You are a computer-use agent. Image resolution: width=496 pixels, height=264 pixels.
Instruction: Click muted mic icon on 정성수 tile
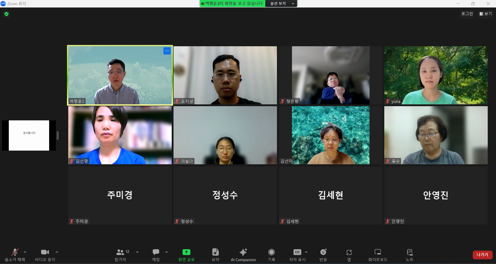[x=177, y=221]
